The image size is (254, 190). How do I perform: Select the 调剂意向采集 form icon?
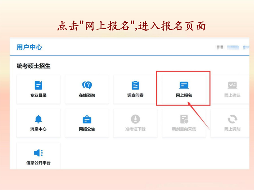pos(184,119)
